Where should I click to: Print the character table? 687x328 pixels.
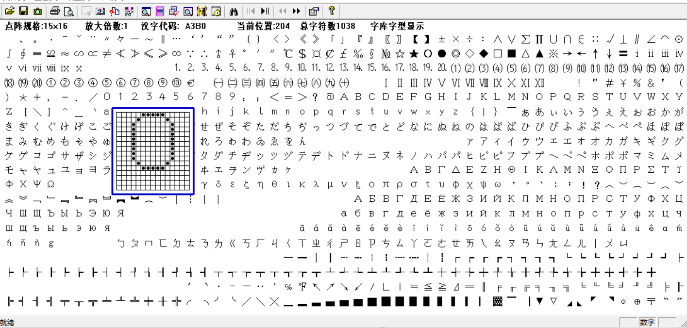[54, 8]
